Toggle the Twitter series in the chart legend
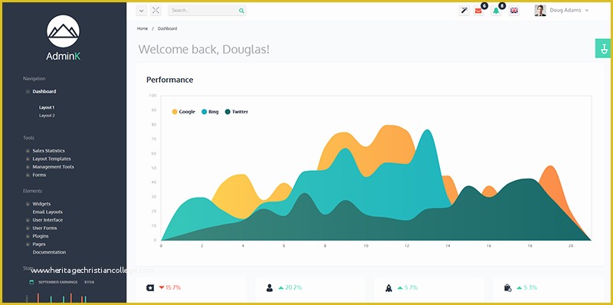613x305 pixels. (240, 112)
